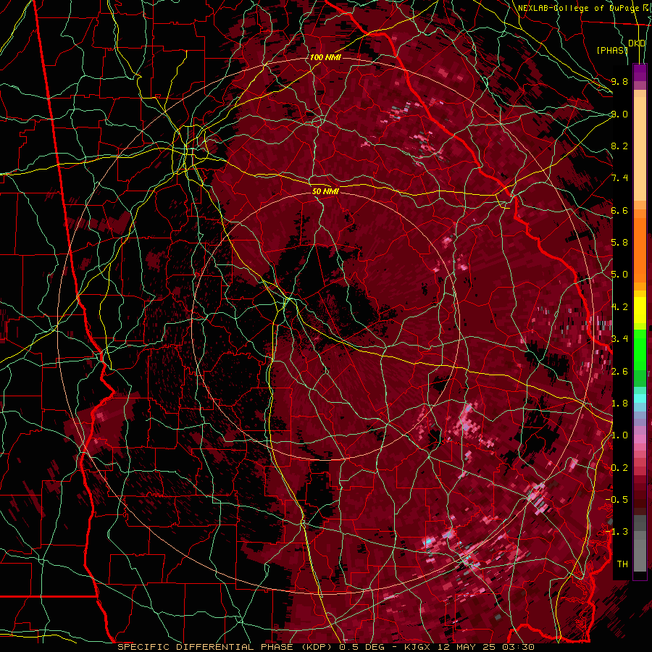Click the -0.5 scale value

617,500
